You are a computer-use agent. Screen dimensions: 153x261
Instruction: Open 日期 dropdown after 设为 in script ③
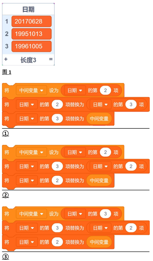pyautogui.click(x=75, y=214)
